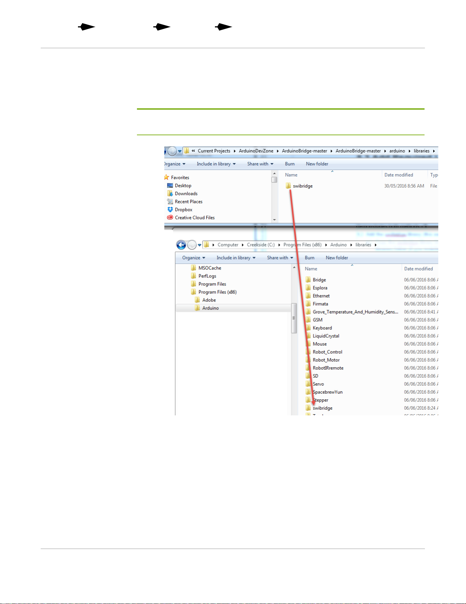Click the GSM folder icon
The height and width of the screenshot is (604, 466).
(308, 320)
